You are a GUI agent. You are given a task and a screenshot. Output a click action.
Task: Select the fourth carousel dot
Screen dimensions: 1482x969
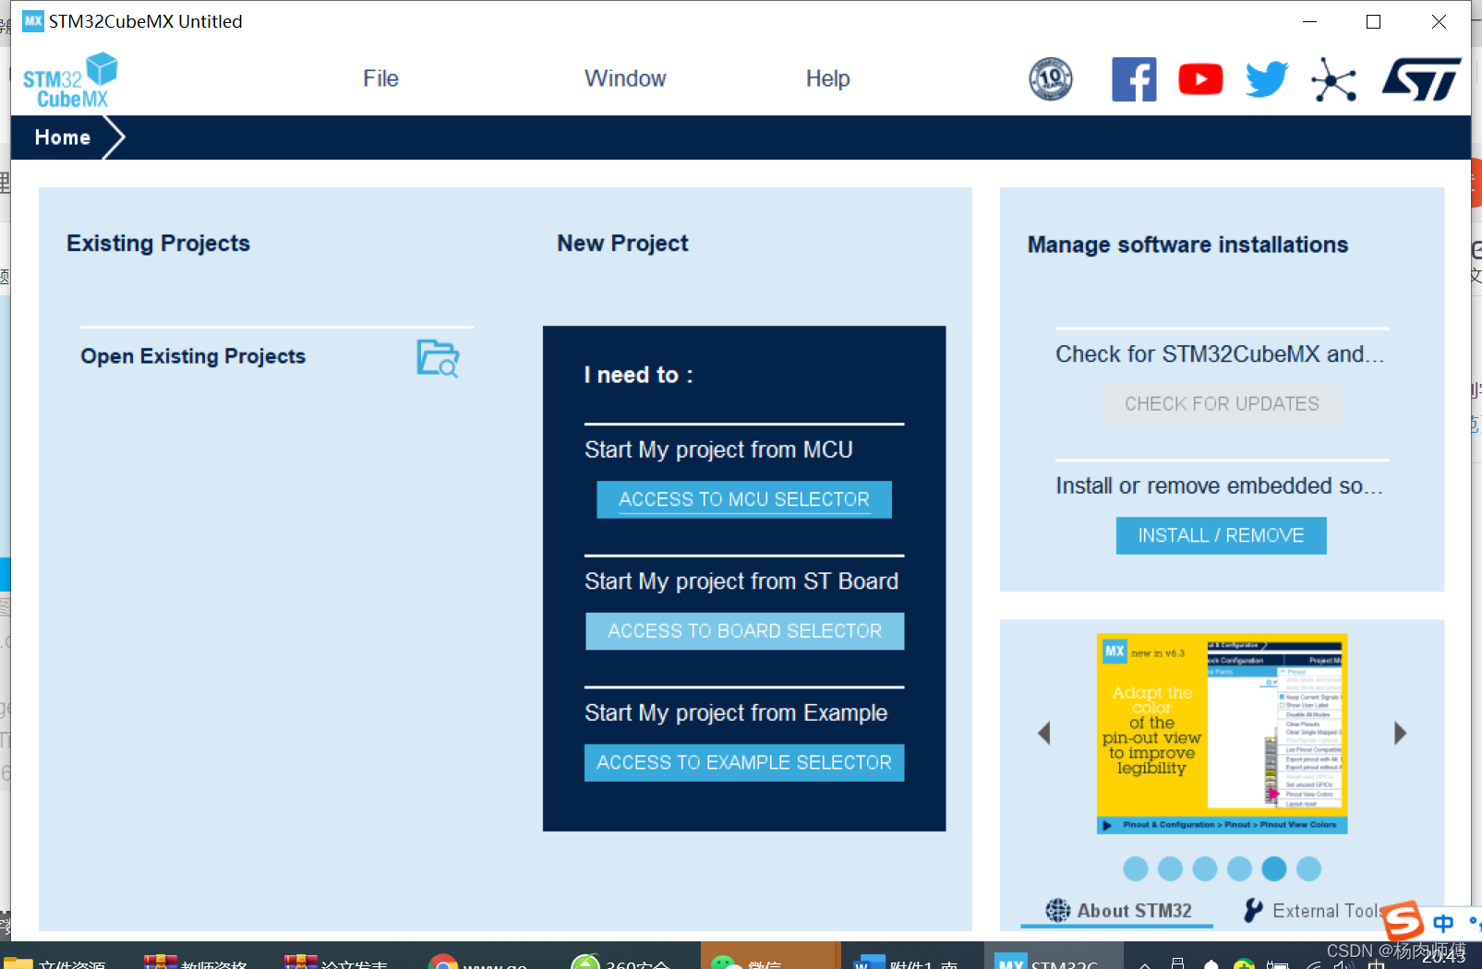coord(1239,868)
